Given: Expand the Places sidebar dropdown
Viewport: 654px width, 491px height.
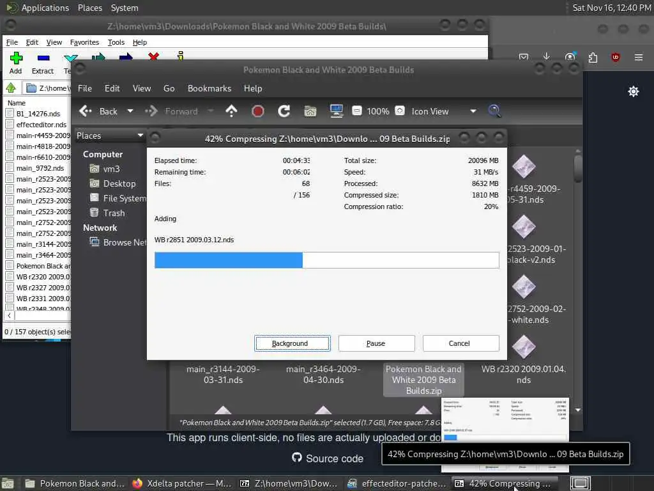Looking at the screenshot, I should tap(140, 136).
